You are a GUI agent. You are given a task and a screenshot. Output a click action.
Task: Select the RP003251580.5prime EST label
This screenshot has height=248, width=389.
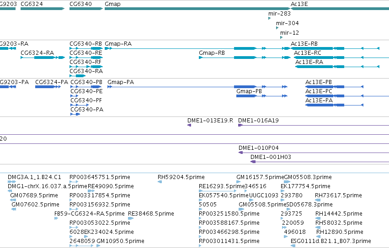(x=229, y=214)
